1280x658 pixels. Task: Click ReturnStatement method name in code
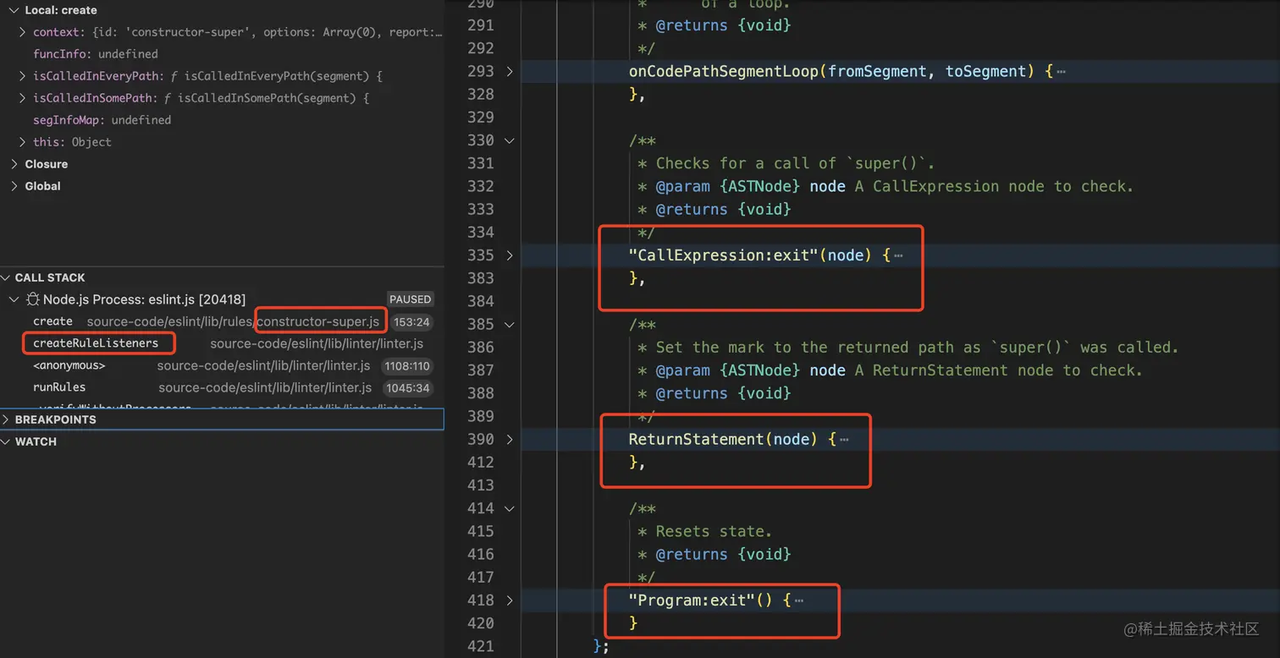tap(697, 439)
